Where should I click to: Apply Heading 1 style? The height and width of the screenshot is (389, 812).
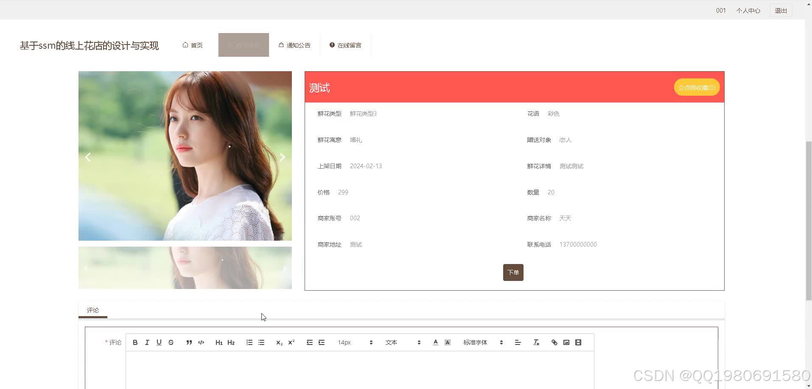[x=219, y=342]
